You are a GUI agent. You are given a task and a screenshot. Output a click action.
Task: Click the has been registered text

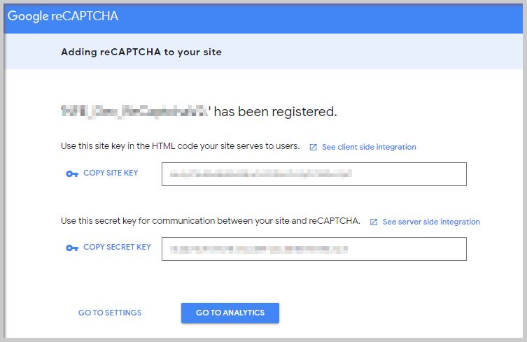pos(275,111)
